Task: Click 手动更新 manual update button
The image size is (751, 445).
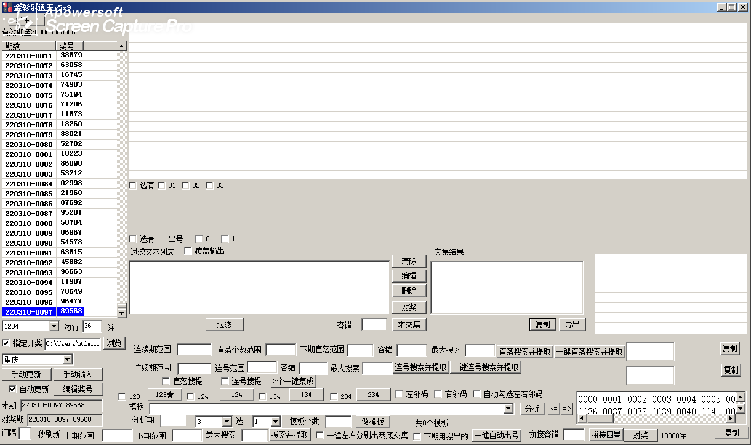Action: 26,374
